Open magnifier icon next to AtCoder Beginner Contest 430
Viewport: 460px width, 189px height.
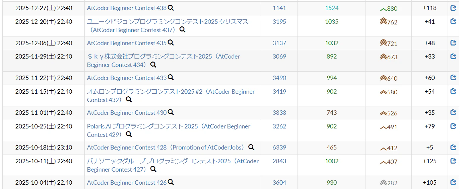pyautogui.click(x=171, y=112)
